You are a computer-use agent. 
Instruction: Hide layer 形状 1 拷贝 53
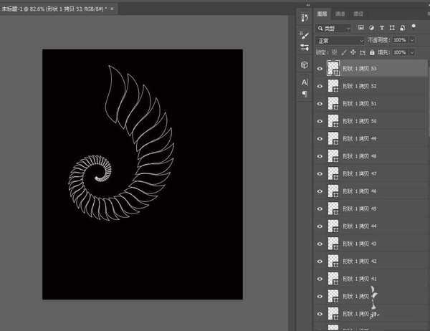tap(320, 69)
